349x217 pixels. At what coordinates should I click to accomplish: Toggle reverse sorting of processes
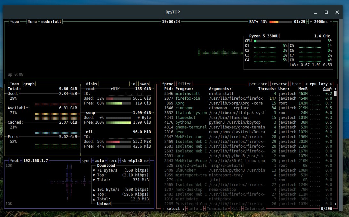tap(279, 84)
